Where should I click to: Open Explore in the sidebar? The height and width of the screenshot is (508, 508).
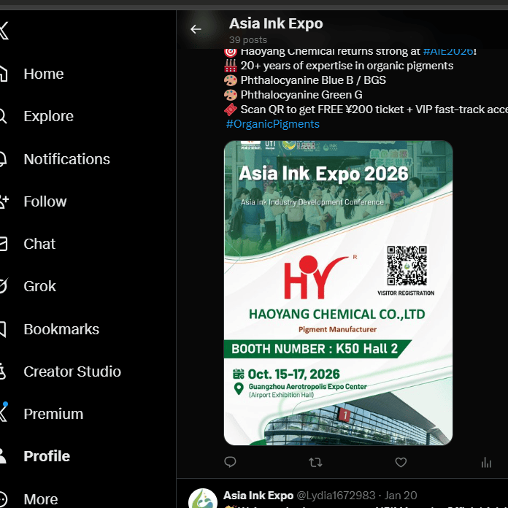[48, 116]
